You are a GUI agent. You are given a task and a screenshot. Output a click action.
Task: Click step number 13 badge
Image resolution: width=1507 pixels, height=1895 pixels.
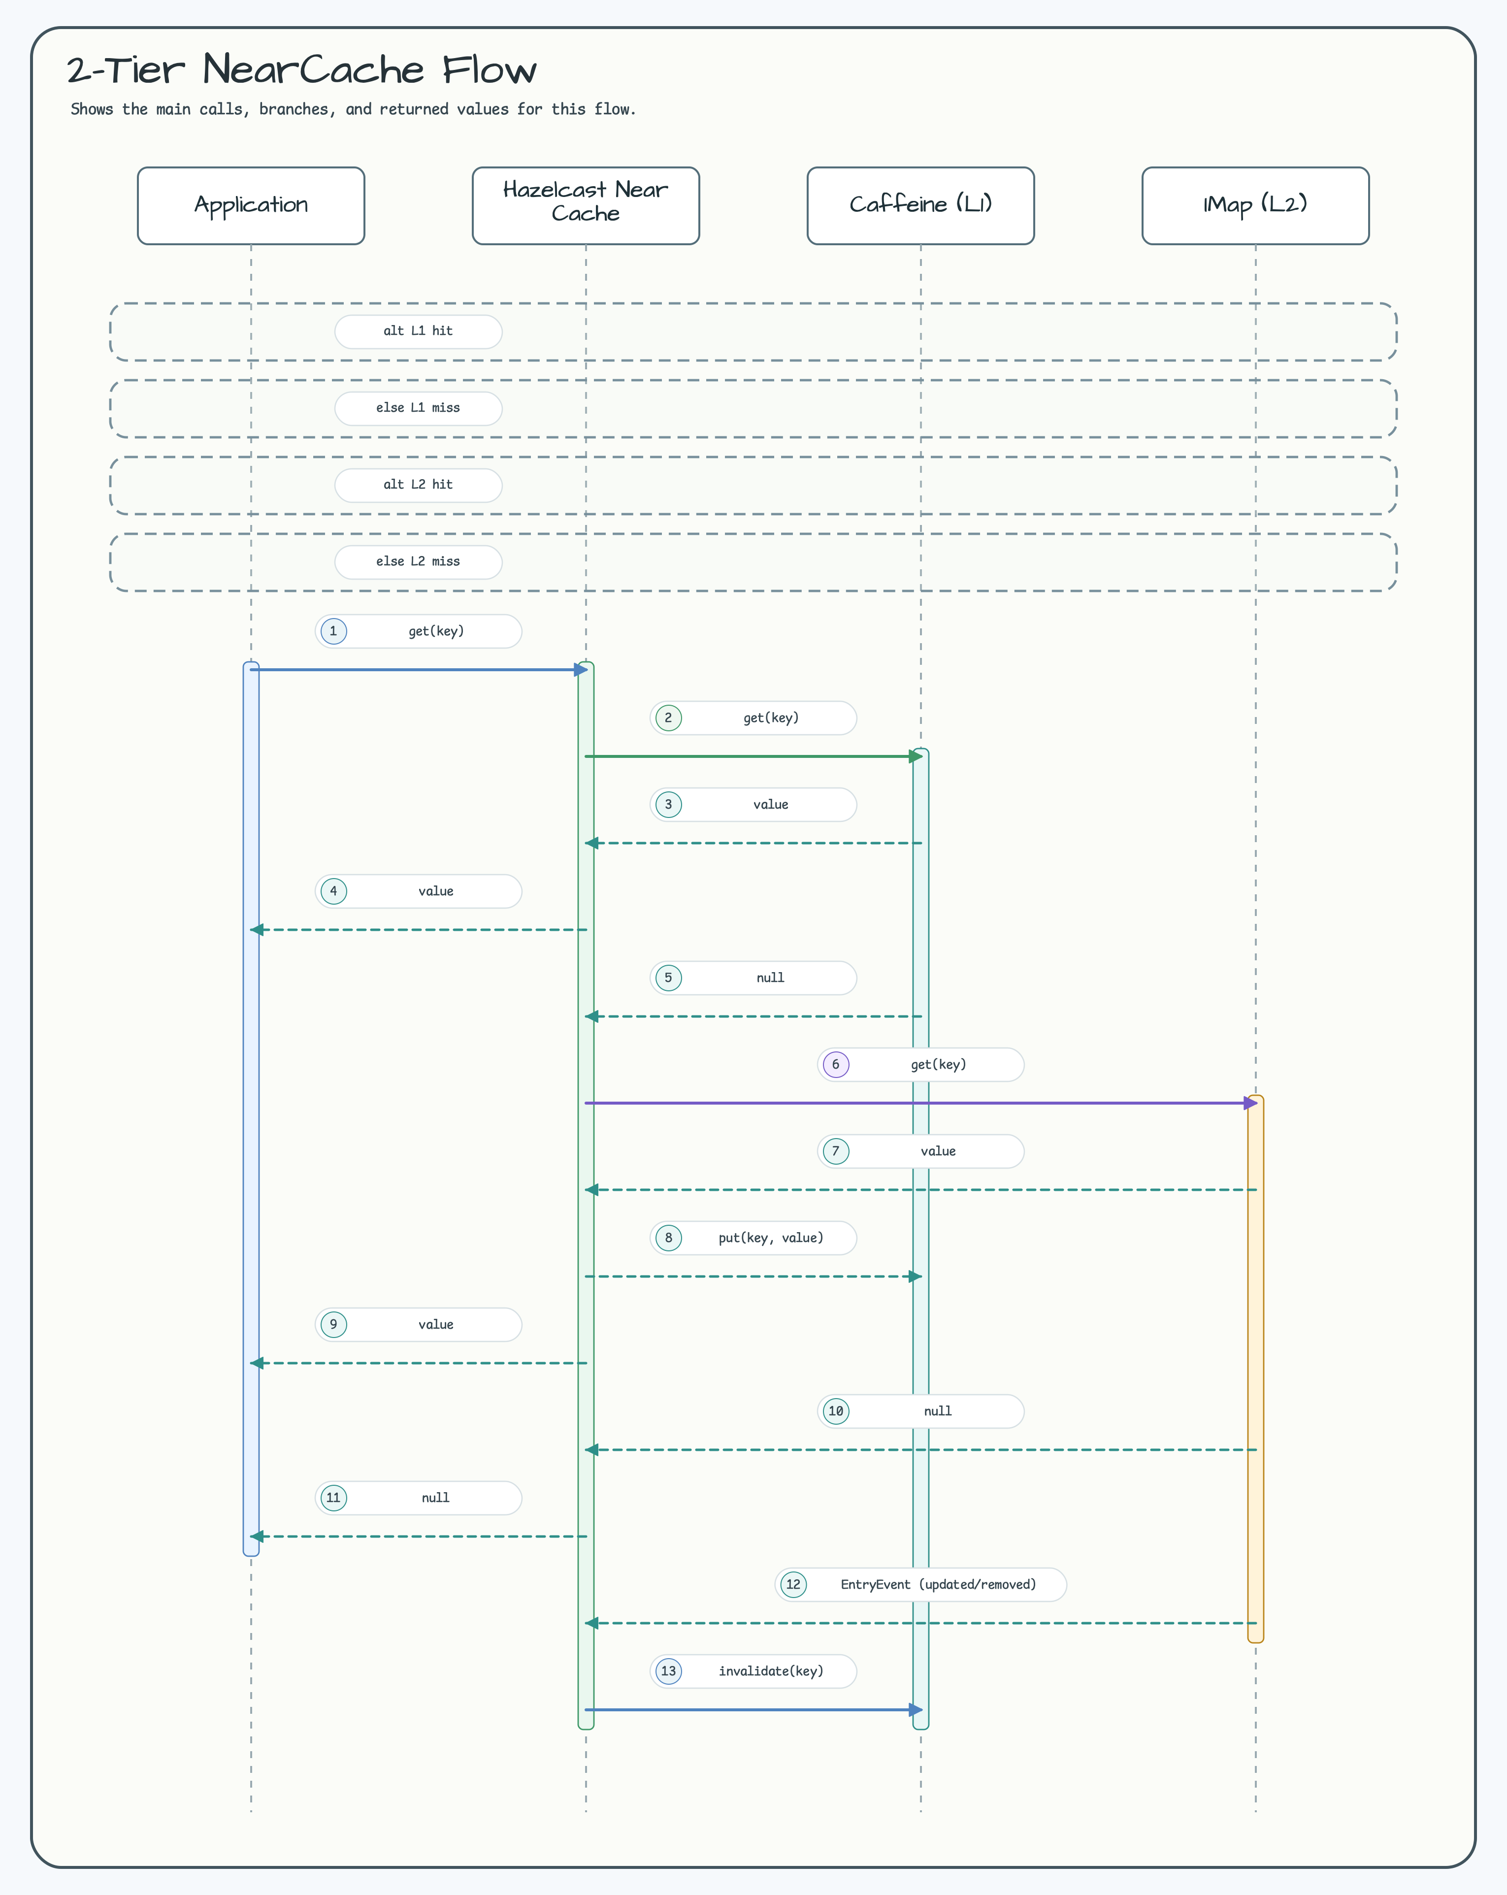(x=668, y=1671)
